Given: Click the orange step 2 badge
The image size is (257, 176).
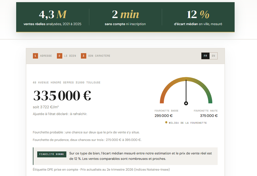Looking at the screenshot, I should click(x=59, y=56).
